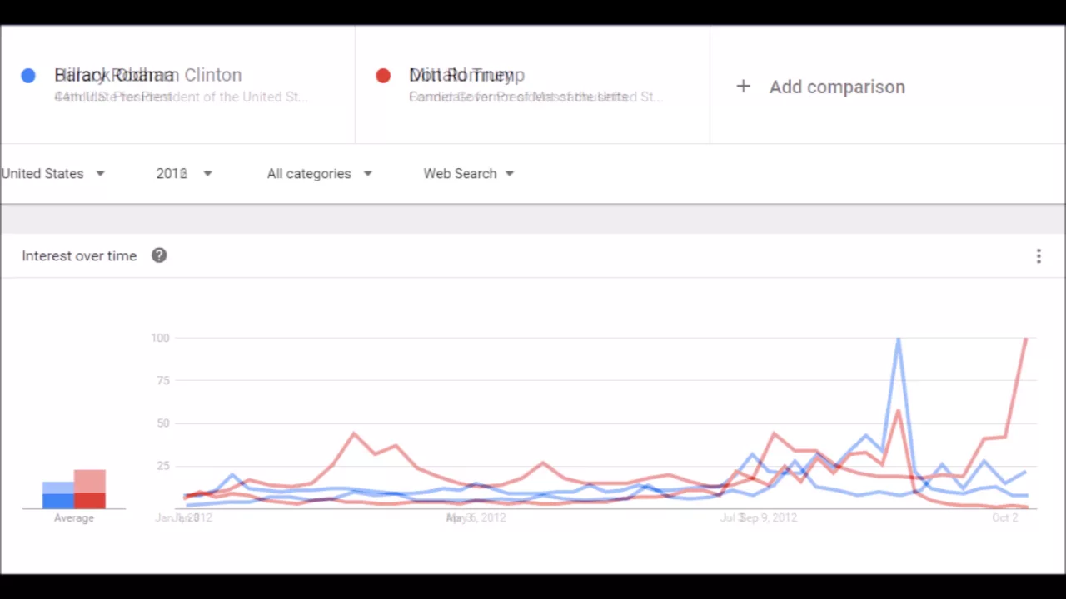Click the blue average bar
This screenshot has width=1066, height=599.
(x=58, y=495)
